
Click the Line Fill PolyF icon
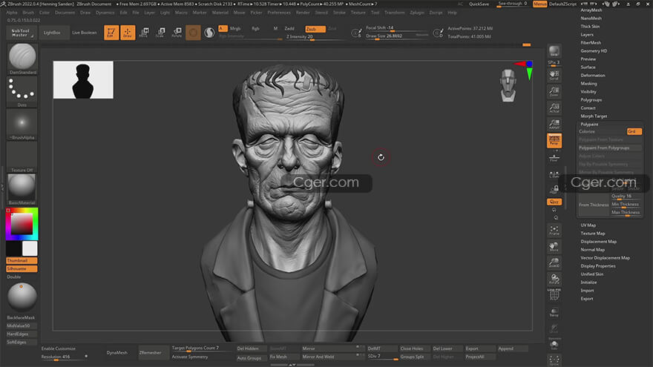click(554, 294)
